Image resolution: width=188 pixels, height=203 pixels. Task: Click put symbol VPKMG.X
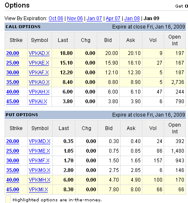click(x=39, y=170)
